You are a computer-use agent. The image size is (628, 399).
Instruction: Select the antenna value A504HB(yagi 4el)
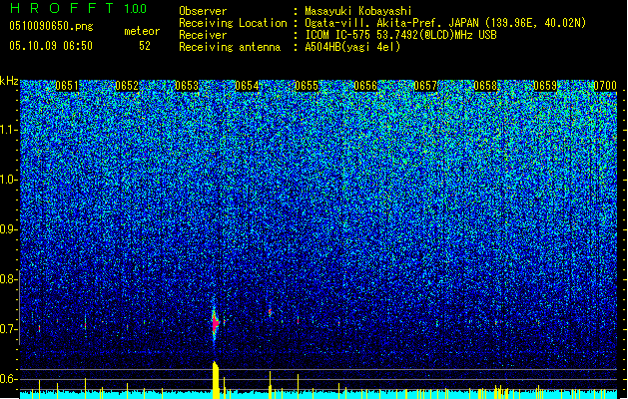coord(352,47)
